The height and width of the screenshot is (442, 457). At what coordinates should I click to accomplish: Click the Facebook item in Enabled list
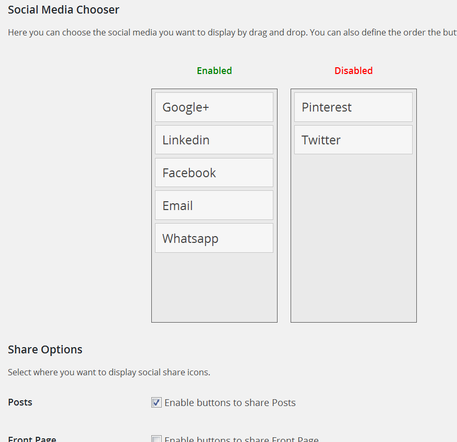click(x=214, y=173)
